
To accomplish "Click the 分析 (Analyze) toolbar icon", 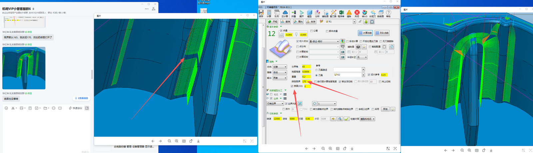I will tap(317, 13).
